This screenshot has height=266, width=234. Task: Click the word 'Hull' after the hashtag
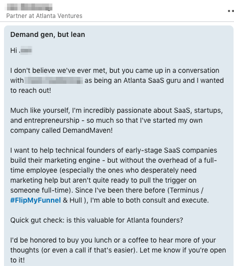76,200
